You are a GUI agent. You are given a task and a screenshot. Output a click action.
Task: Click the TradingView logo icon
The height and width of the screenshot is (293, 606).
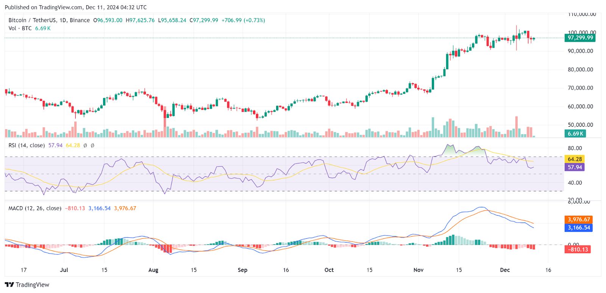[9, 285]
